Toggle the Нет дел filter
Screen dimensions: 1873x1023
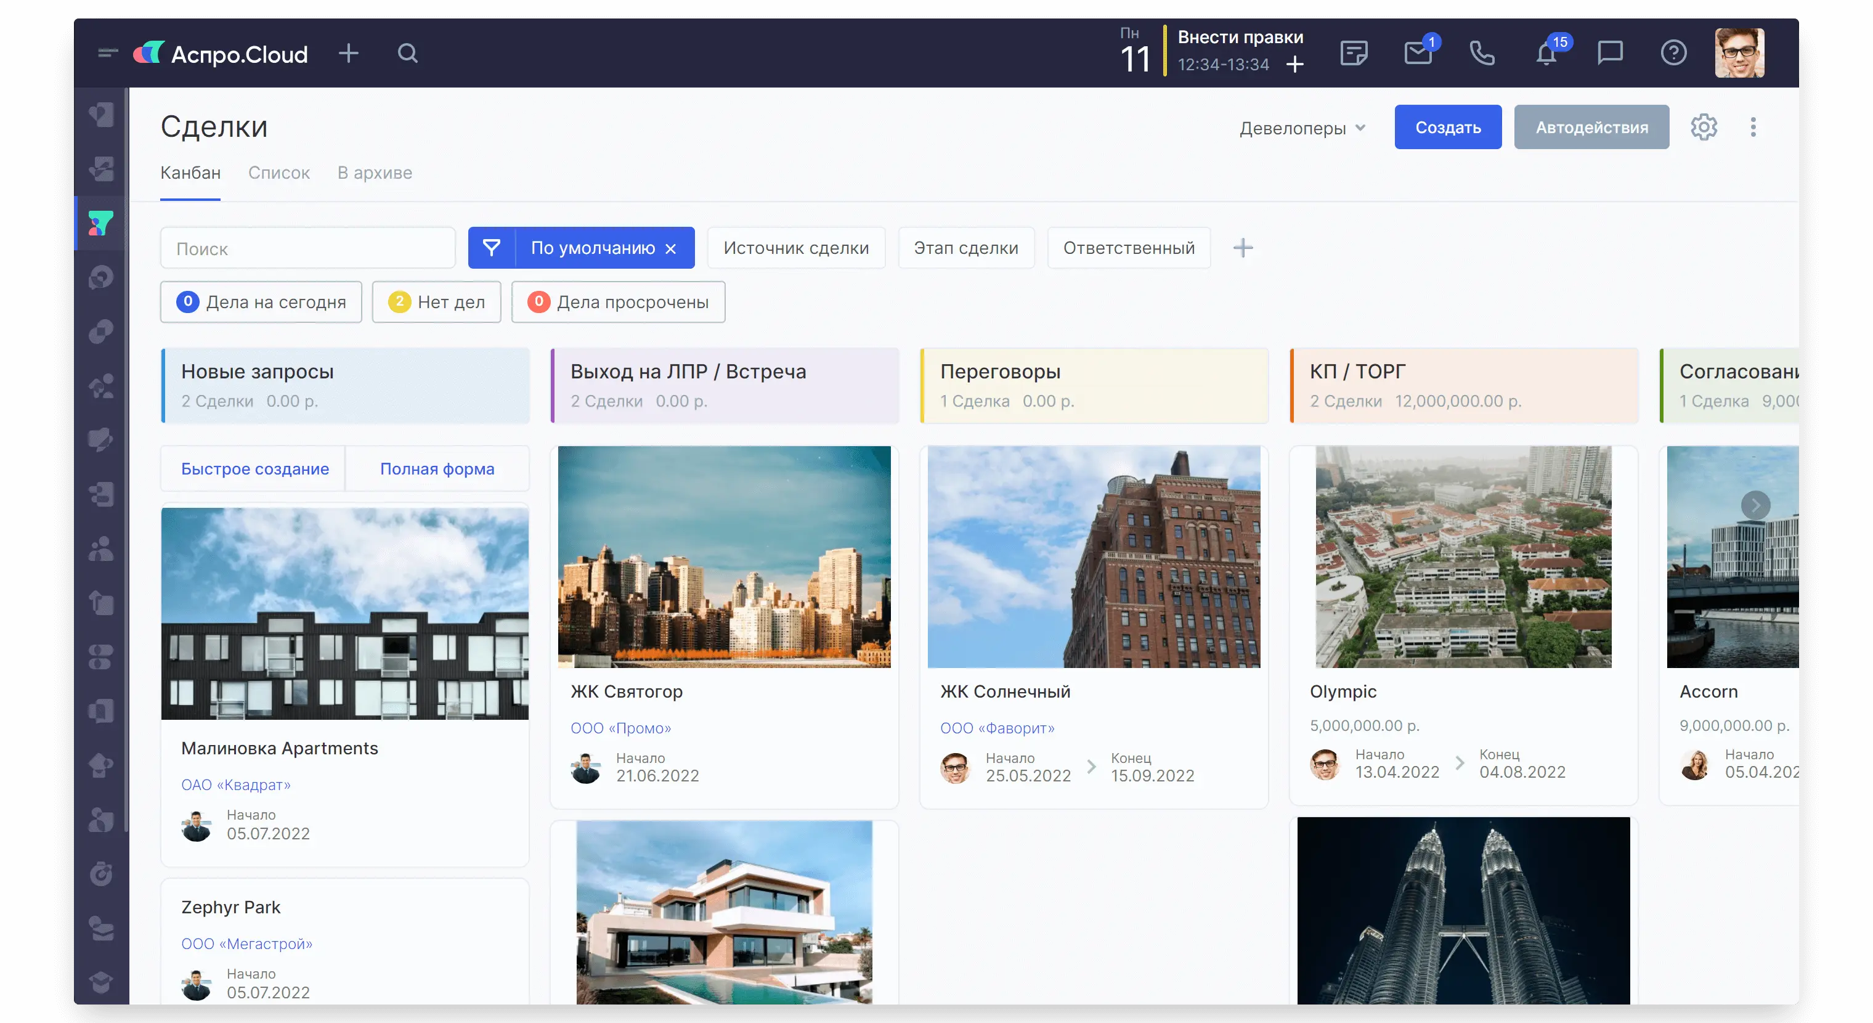[x=436, y=302]
